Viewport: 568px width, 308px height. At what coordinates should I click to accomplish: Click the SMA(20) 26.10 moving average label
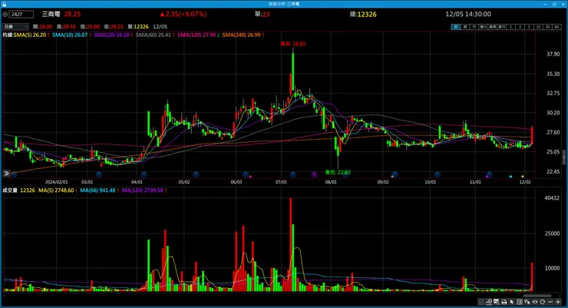point(111,35)
